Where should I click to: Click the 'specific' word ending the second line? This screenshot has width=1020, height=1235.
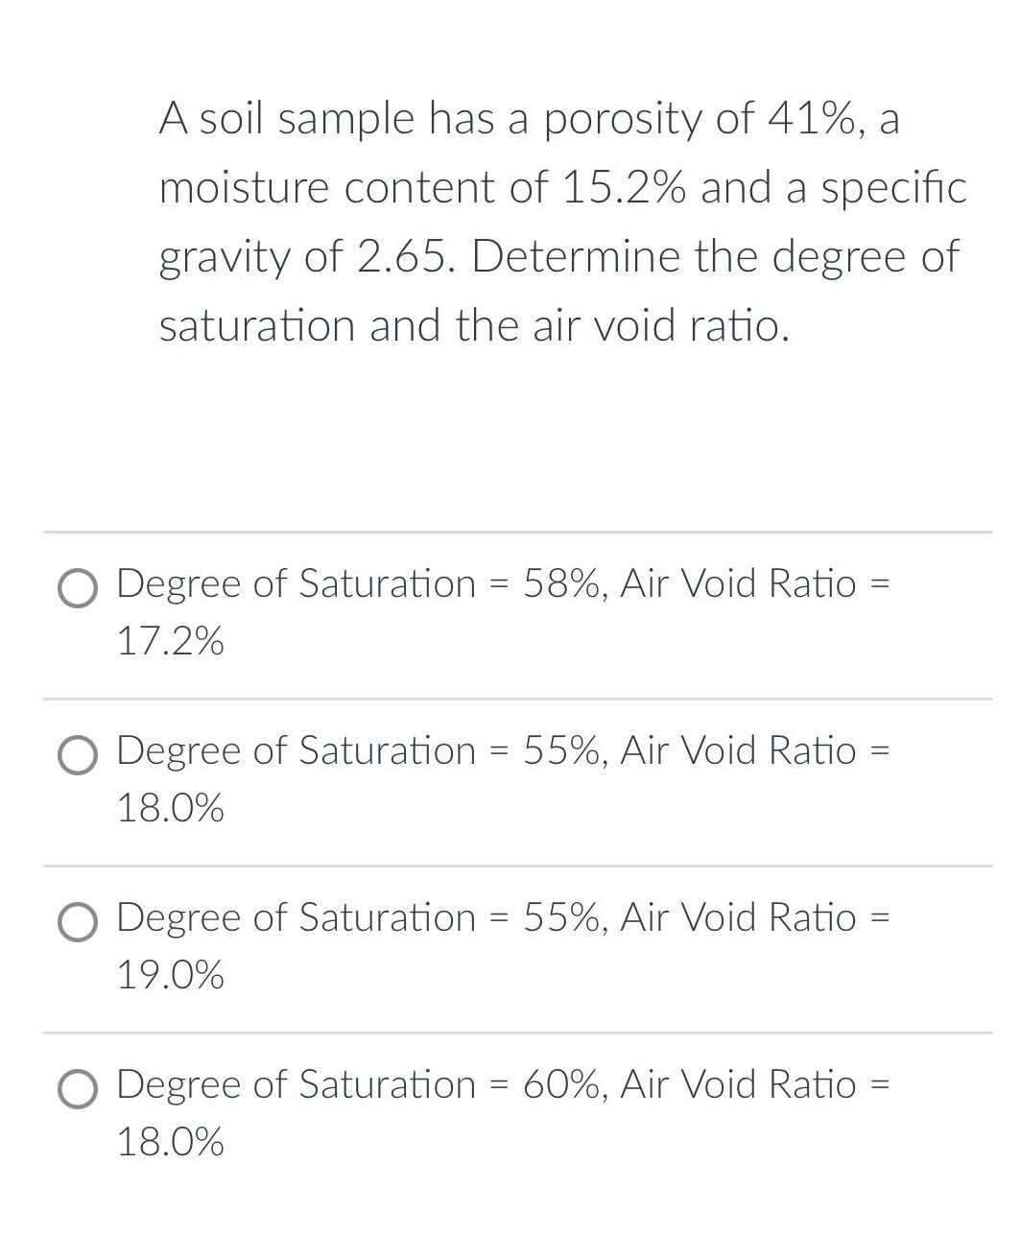pyautogui.click(x=893, y=188)
